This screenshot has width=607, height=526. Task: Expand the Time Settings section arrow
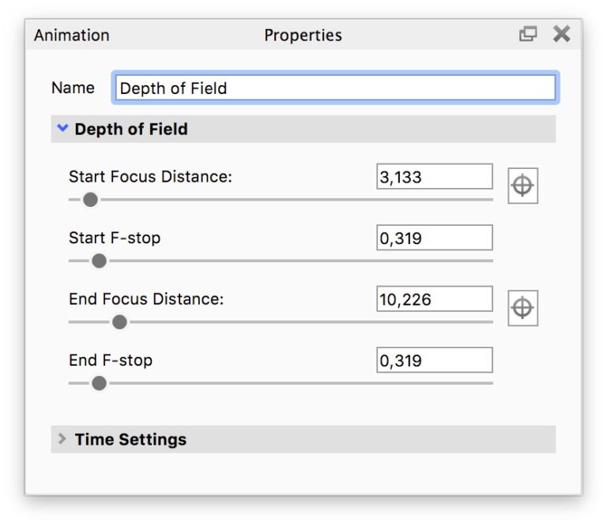click(62, 439)
